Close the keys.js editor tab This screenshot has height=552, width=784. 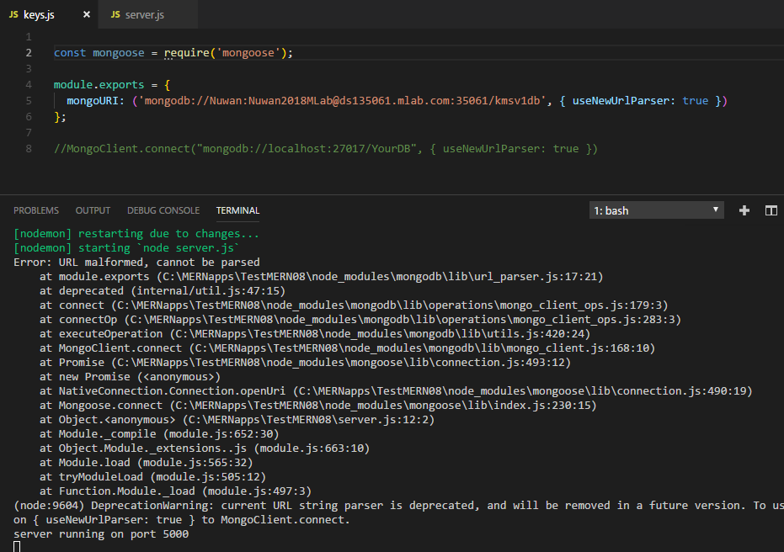pyautogui.click(x=87, y=15)
